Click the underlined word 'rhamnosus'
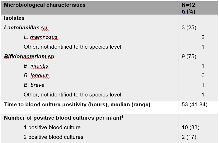Viewport: 219px width, 143px height. 44,37
